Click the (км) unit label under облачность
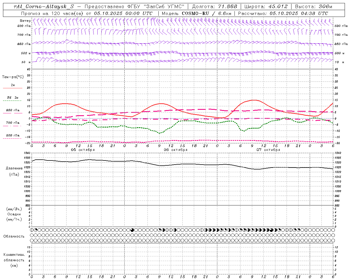The image size is (349, 279). [14, 265]
